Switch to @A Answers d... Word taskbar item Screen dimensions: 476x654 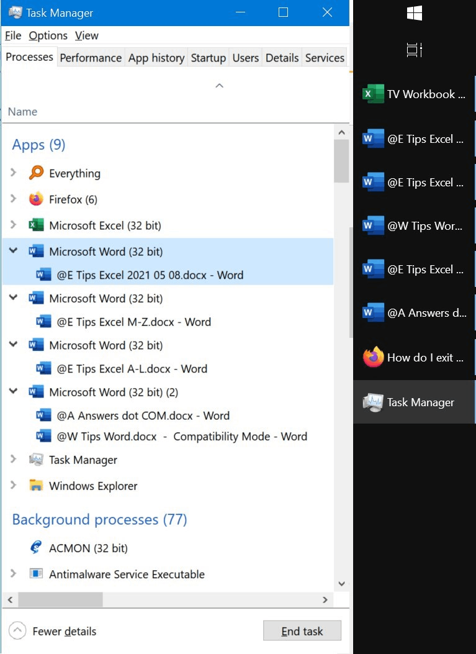coord(414,312)
